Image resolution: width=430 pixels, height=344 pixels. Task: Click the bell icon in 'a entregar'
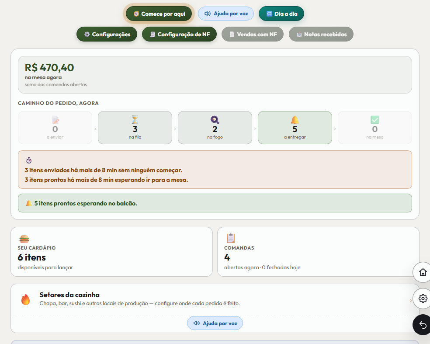click(295, 120)
